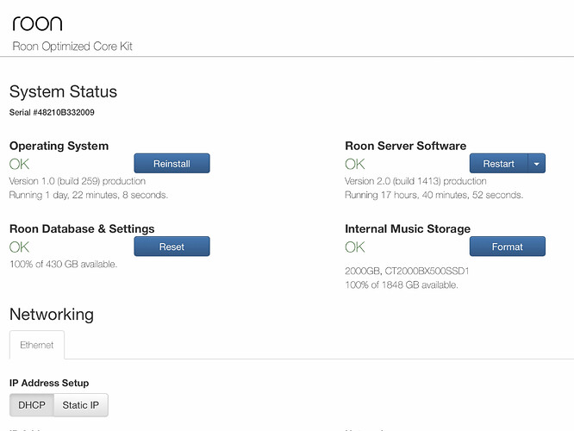The image size is (574, 431).
Task: Click the Serial #48210B332009 text
Action: [52, 112]
